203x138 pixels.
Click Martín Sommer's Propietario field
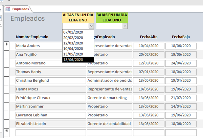[110, 106]
